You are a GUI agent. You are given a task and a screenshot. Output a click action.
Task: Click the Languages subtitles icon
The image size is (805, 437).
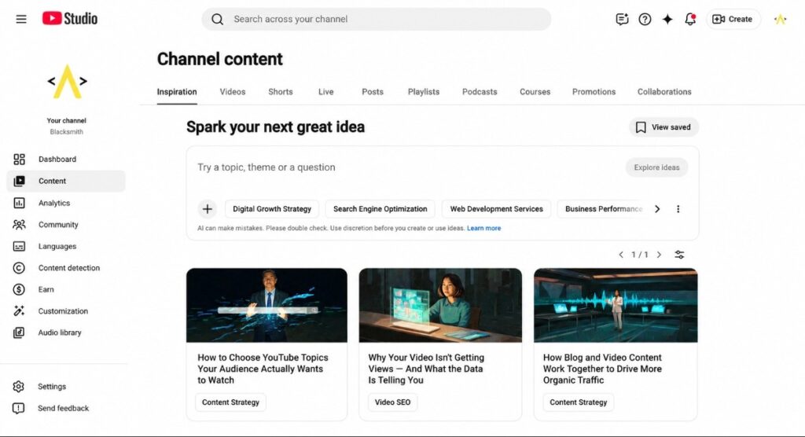click(19, 247)
